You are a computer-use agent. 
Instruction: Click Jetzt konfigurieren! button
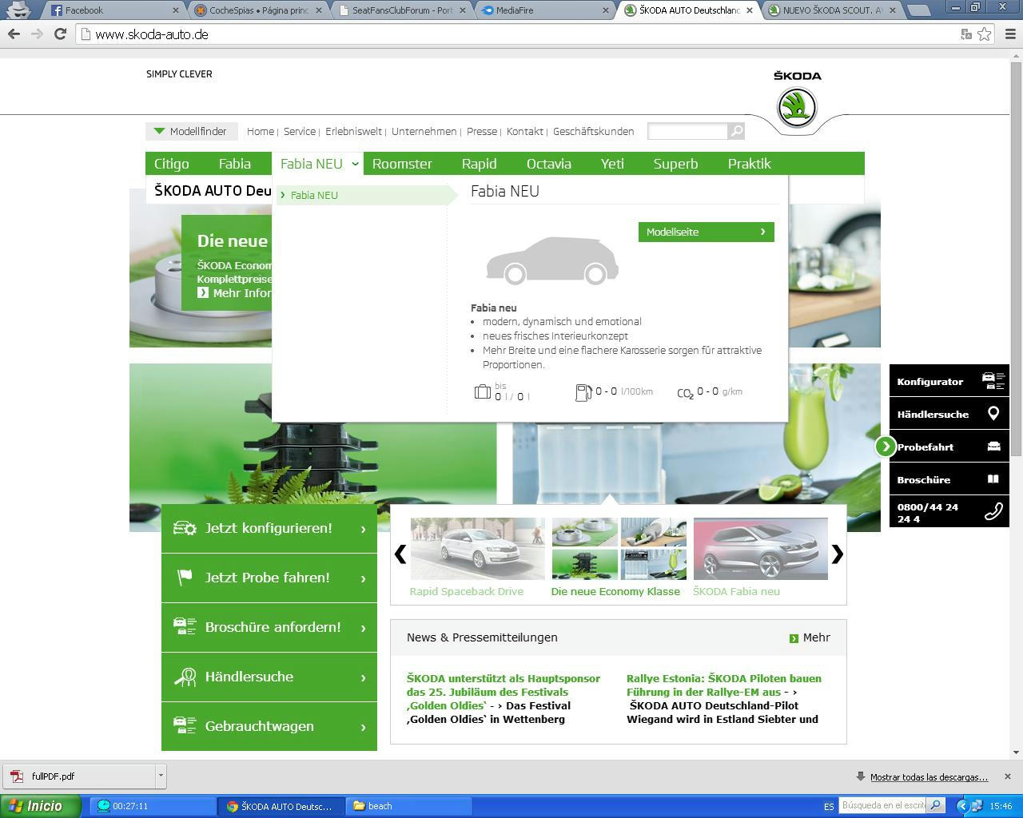point(269,528)
